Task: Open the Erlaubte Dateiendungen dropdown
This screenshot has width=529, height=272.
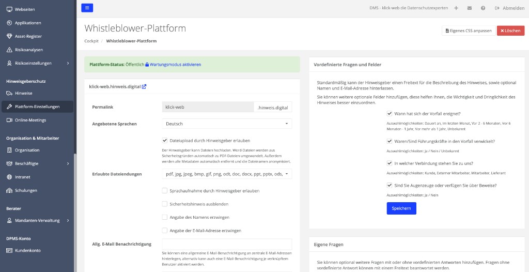Action: [227, 174]
